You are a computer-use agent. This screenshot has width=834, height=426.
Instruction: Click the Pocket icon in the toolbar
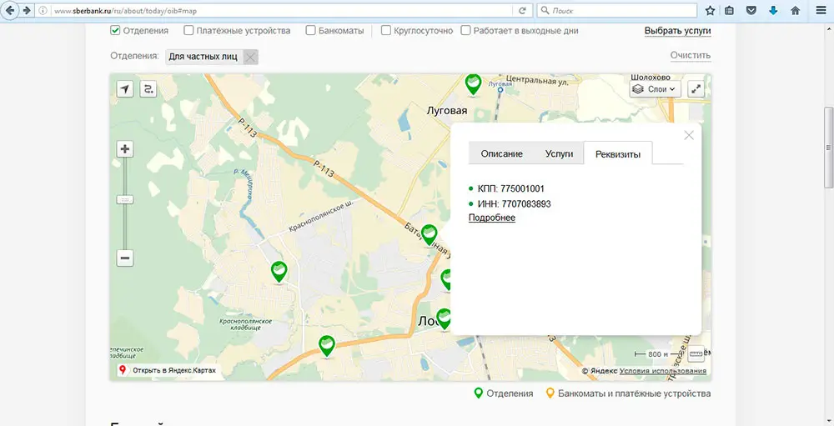(751, 11)
